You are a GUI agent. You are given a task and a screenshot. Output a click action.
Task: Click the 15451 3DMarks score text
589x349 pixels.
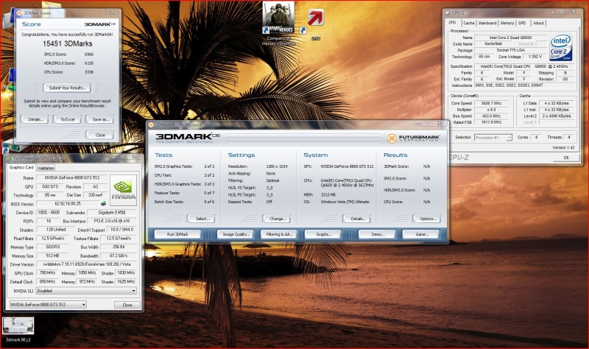[67, 43]
